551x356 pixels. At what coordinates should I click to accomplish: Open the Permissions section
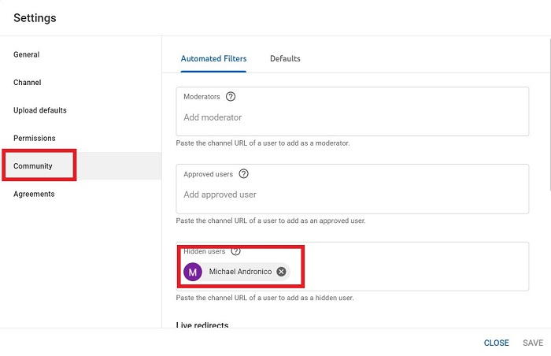click(35, 139)
